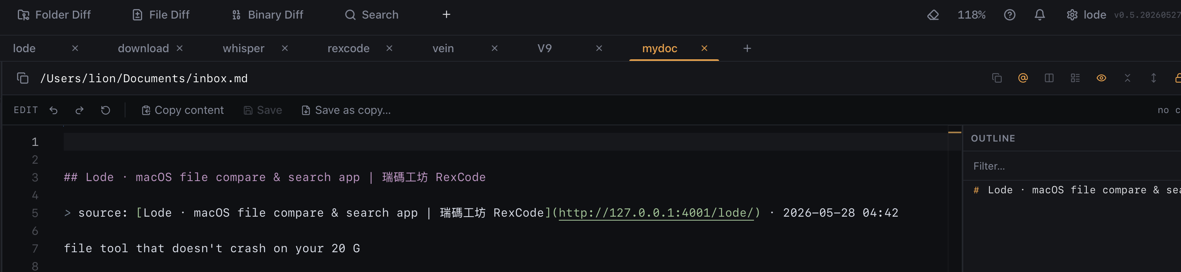Click line number 1 in gutter

coord(35,142)
